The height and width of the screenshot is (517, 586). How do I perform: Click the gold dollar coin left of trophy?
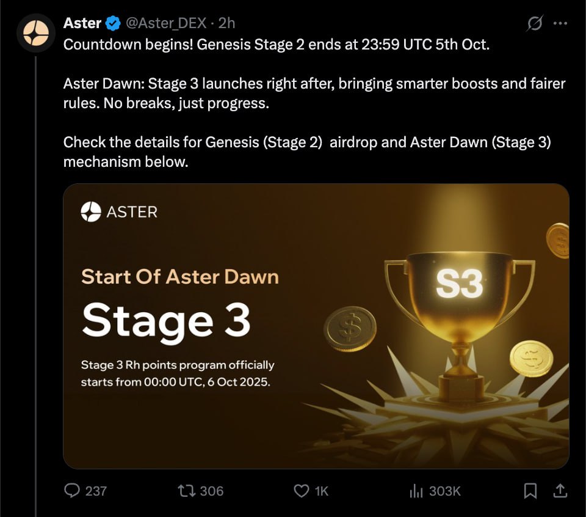[349, 329]
